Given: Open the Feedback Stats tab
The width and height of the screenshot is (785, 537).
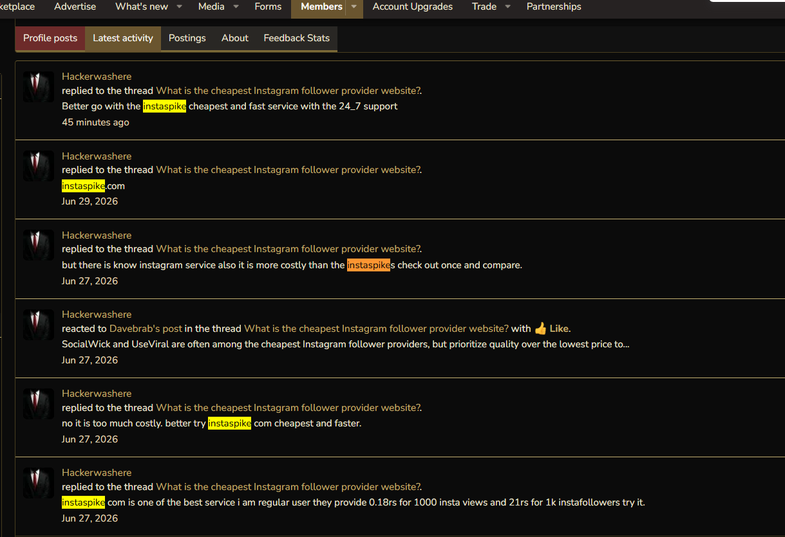Looking at the screenshot, I should [x=297, y=39].
